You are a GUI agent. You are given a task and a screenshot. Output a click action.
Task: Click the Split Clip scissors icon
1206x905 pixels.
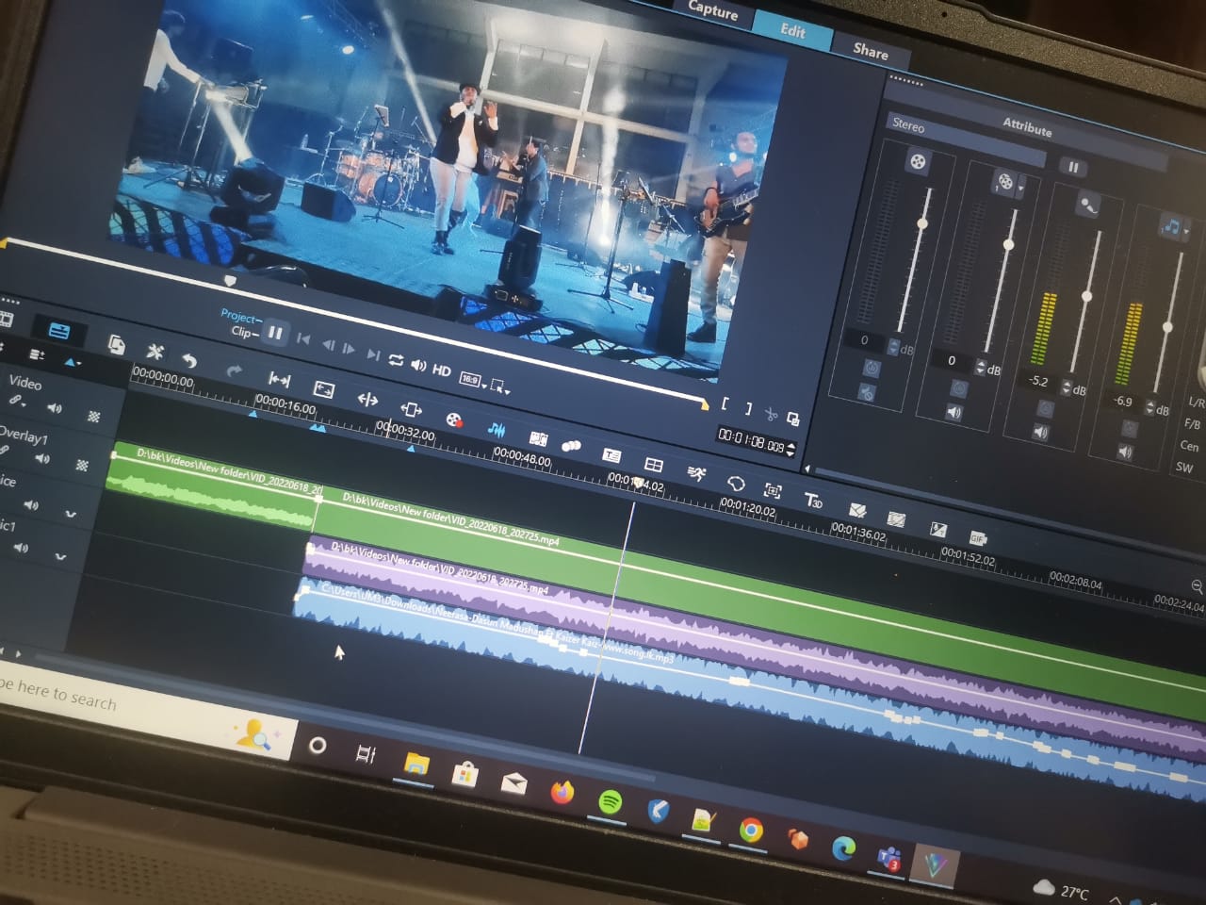point(771,414)
